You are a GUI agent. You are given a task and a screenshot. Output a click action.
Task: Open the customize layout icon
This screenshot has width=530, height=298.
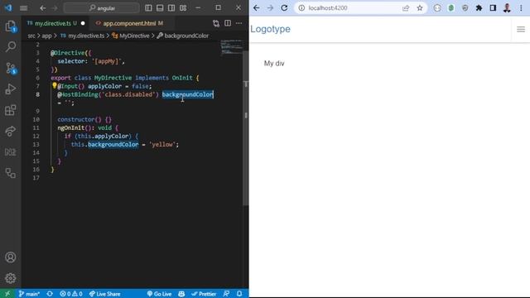click(183, 7)
